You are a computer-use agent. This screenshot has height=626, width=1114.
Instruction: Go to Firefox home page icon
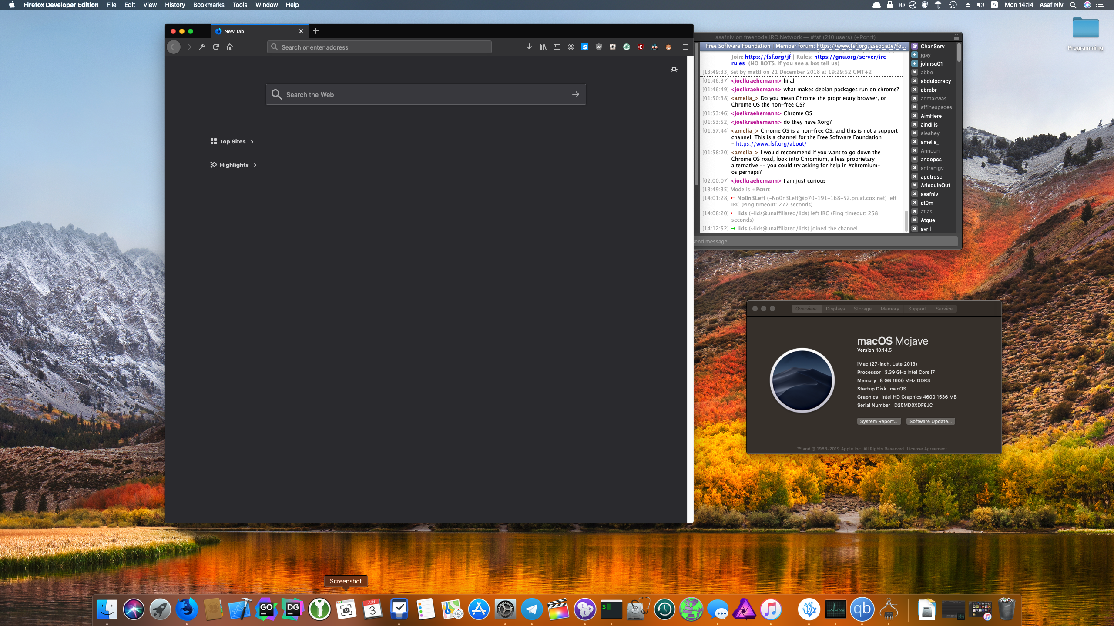[230, 47]
